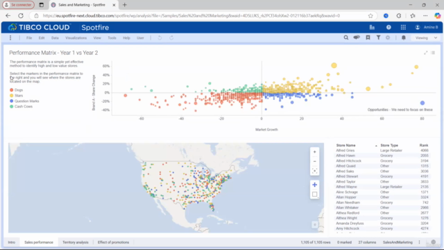This screenshot has height=250, width=444.
Task: Open Performance Matrix visualization menu icon
Action: (433, 53)
